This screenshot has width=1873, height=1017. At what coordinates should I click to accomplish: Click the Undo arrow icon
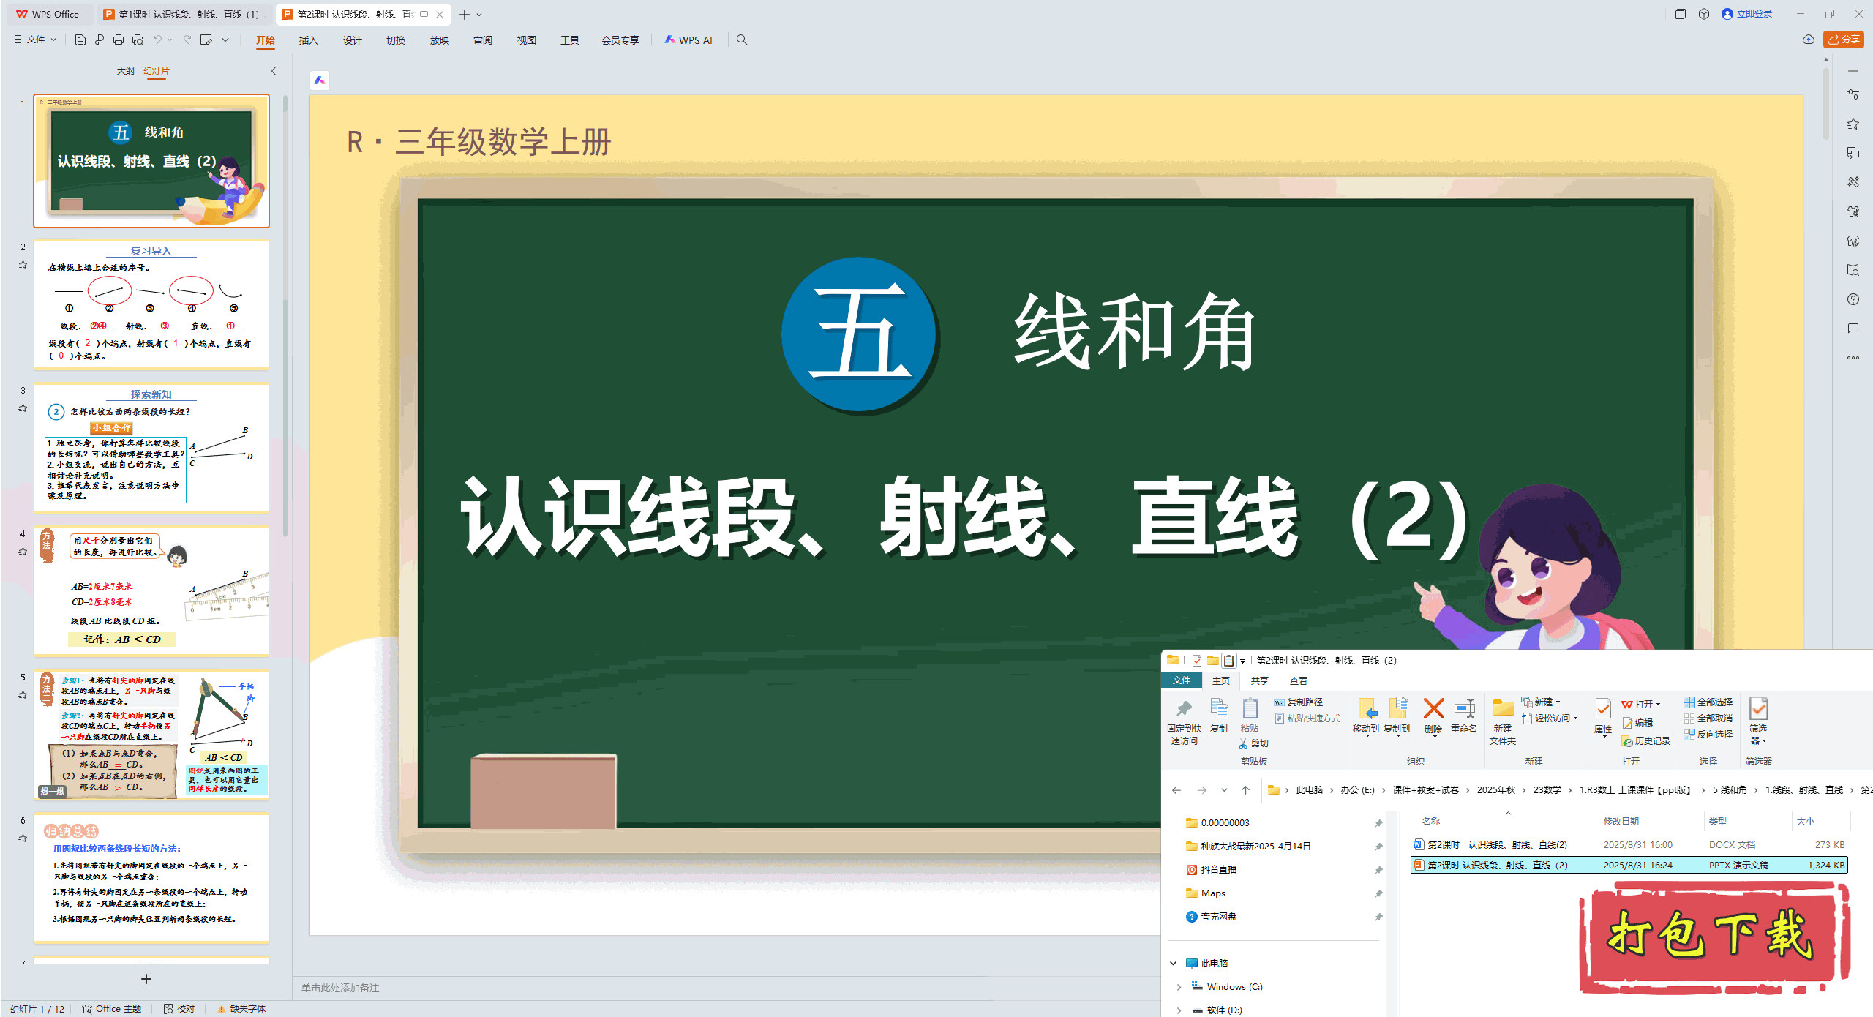click(x=157, y=40)
